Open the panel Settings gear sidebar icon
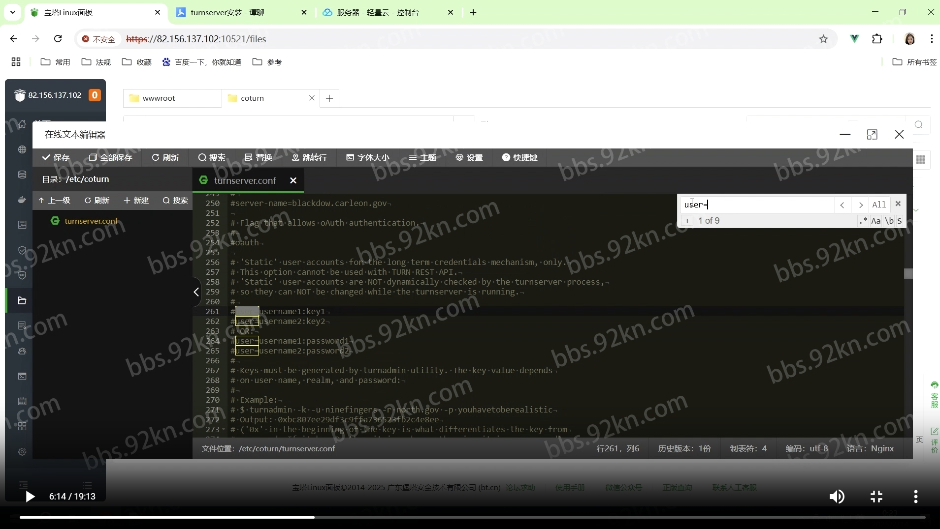This screenshot has height=529, width=940. point(22,451)
